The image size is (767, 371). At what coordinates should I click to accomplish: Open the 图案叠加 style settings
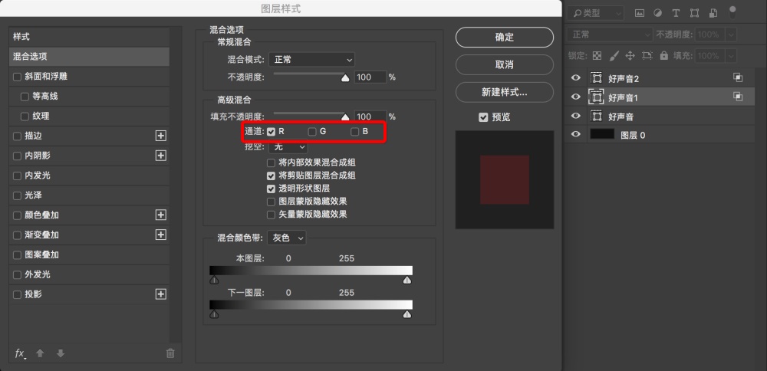click(x=89, y=254)
